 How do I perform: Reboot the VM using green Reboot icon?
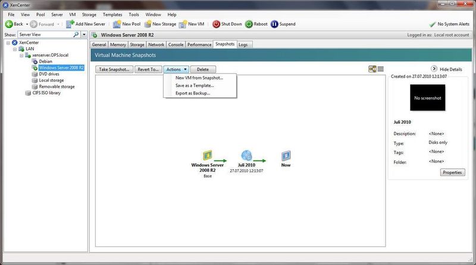[x=249, y=24]
